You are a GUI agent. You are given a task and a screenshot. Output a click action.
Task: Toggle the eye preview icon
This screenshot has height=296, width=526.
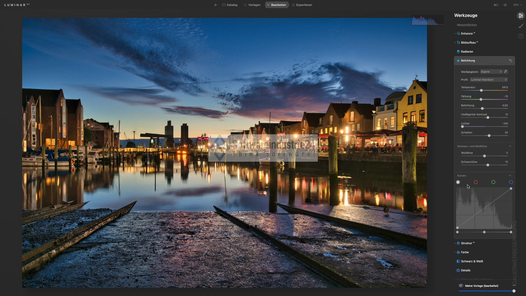(x=505, y=5)
